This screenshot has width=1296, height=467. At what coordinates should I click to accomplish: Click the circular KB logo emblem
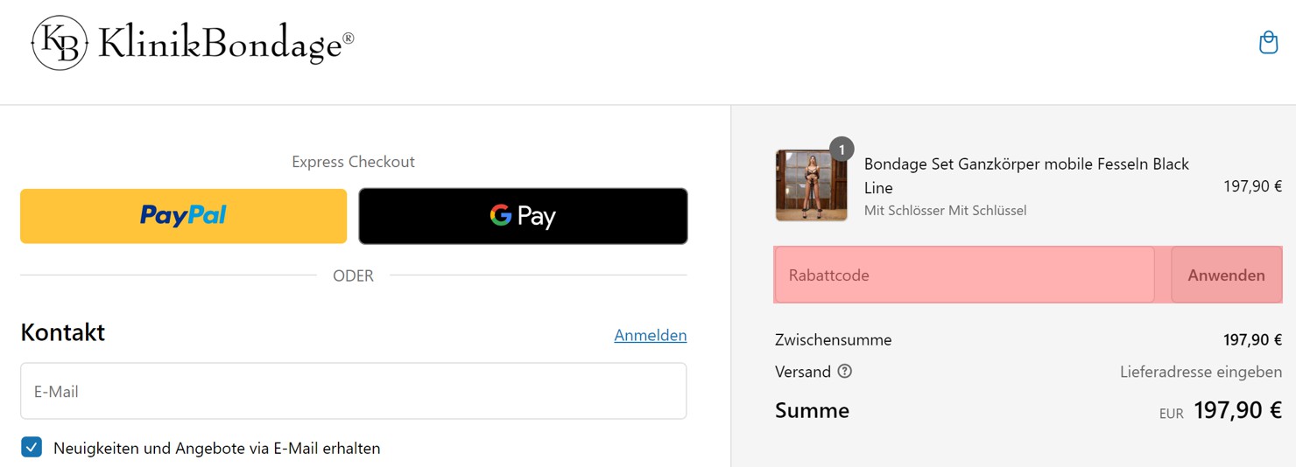(x=60, y=43)
